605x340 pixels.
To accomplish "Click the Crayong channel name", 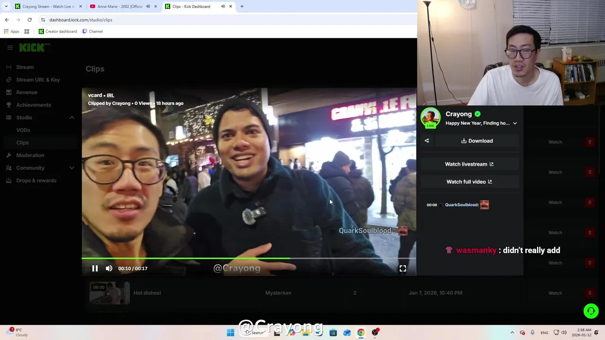I will point(458,114).
